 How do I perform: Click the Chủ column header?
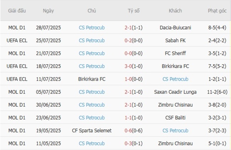[x=92, y=11]
